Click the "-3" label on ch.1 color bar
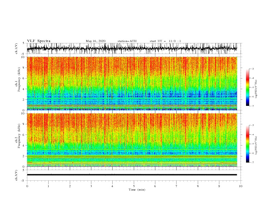The image size is (271, 209). [253, 69]
